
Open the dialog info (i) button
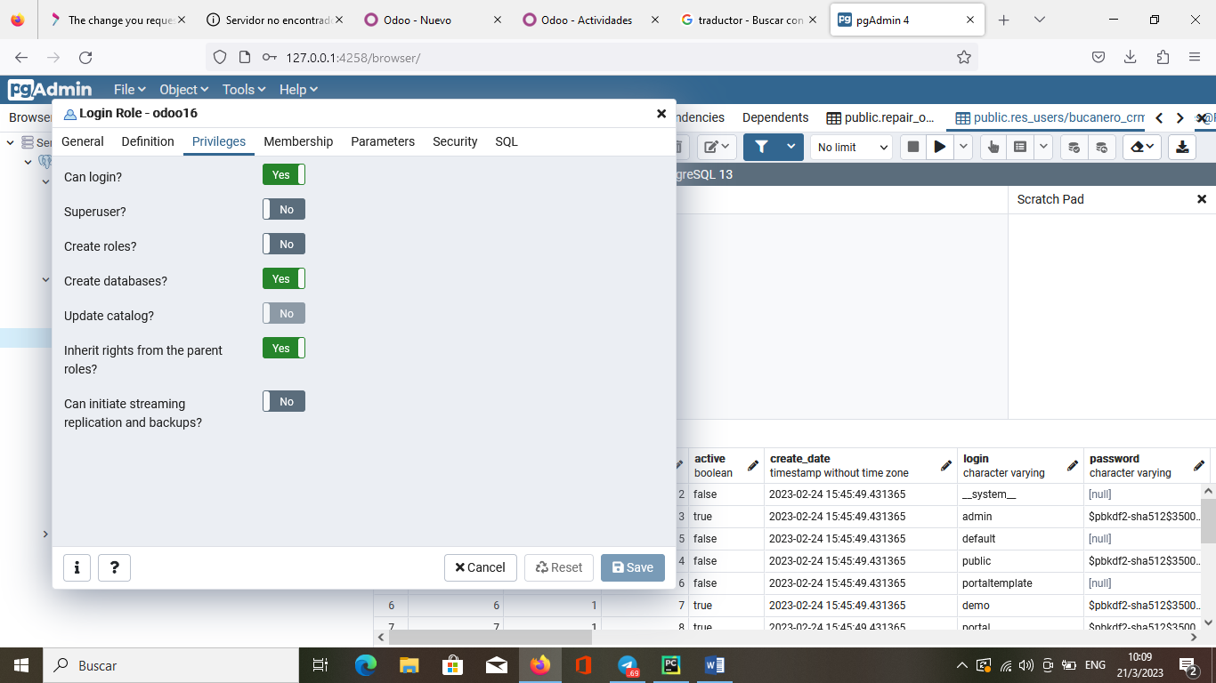point(77,567)
